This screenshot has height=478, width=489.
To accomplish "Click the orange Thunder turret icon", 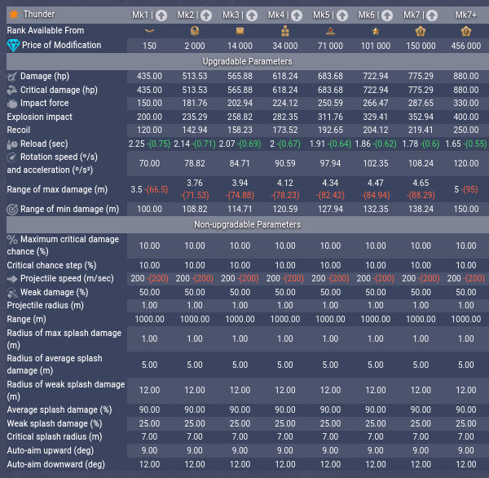I will (x=14, y=15).
